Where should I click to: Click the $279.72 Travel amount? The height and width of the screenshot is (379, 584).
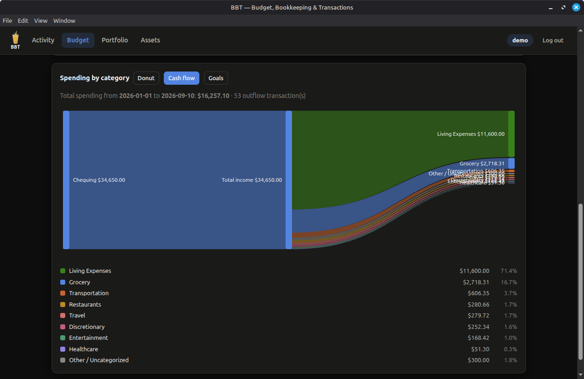click(x=479, y=315)
